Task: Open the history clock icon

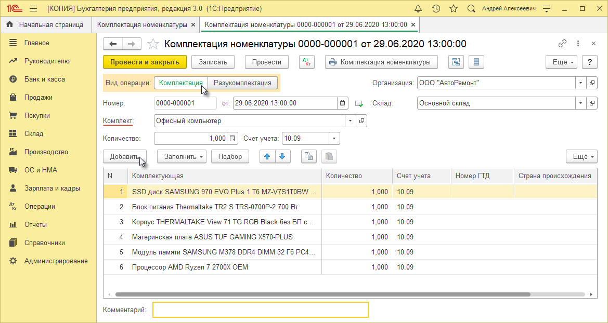Action: [x=436, y=9]
